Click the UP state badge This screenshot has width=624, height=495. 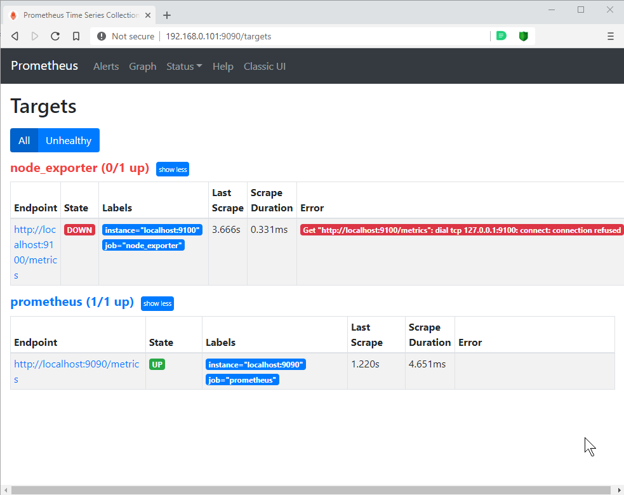(x=157, y=364)
